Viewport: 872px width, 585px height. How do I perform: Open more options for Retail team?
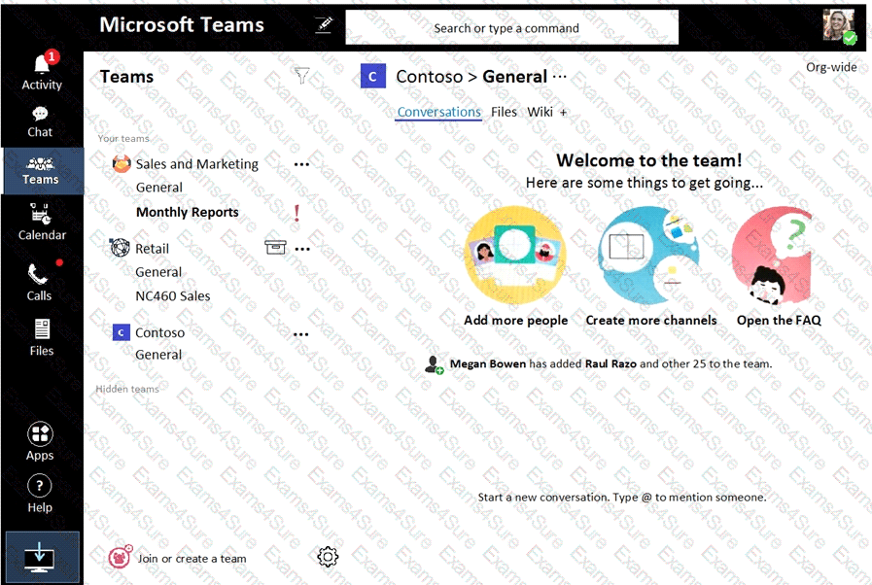[302, 249]
